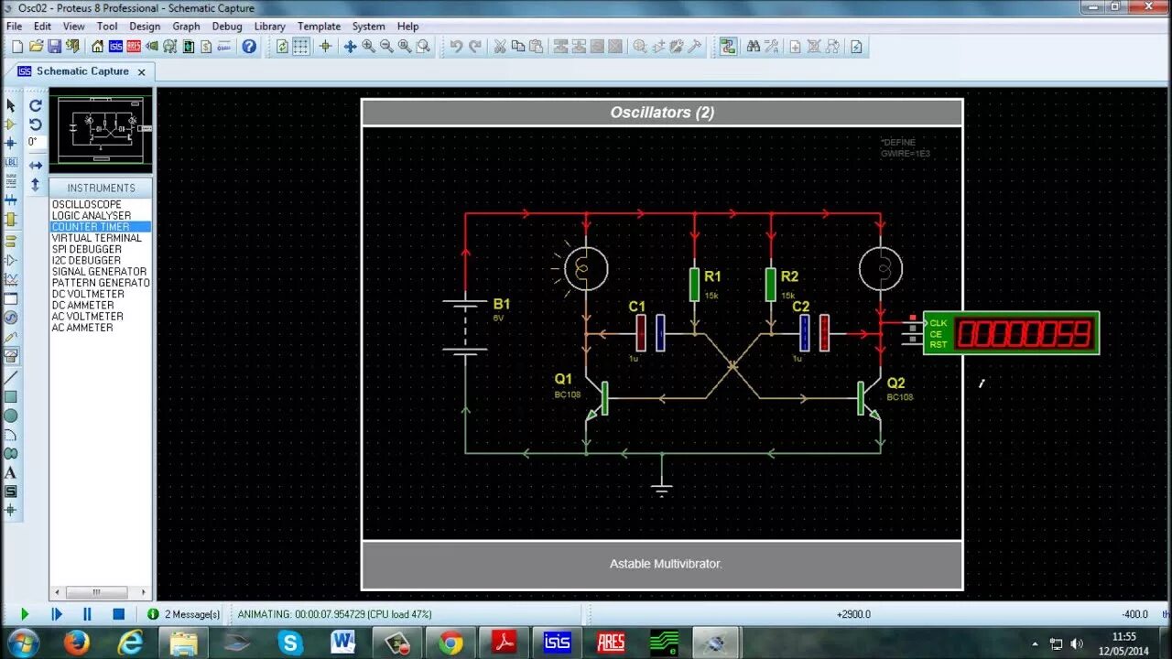This screenshot has width=1172, height=659.
Task: Open the Design menu
Action: pos(145,27)
